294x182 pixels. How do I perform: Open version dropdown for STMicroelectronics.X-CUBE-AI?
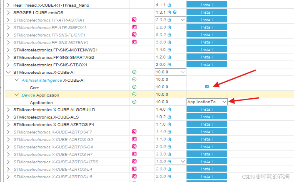pyautogui.click(x=170, y=72)
